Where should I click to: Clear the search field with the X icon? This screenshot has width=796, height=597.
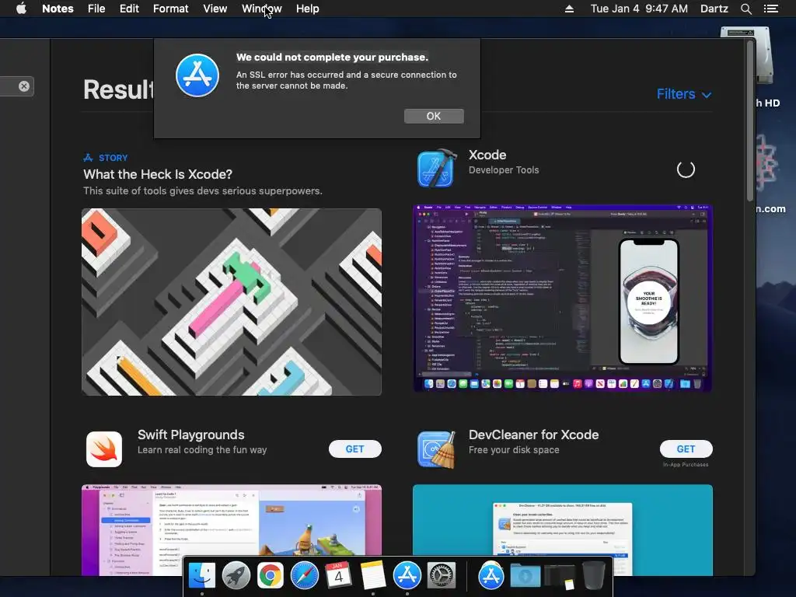point(24,86)
